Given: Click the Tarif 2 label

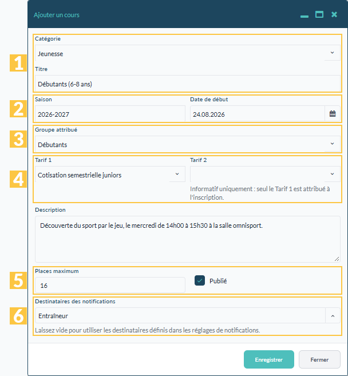Looking at the screenshot, I should click(x=199, y=160).
